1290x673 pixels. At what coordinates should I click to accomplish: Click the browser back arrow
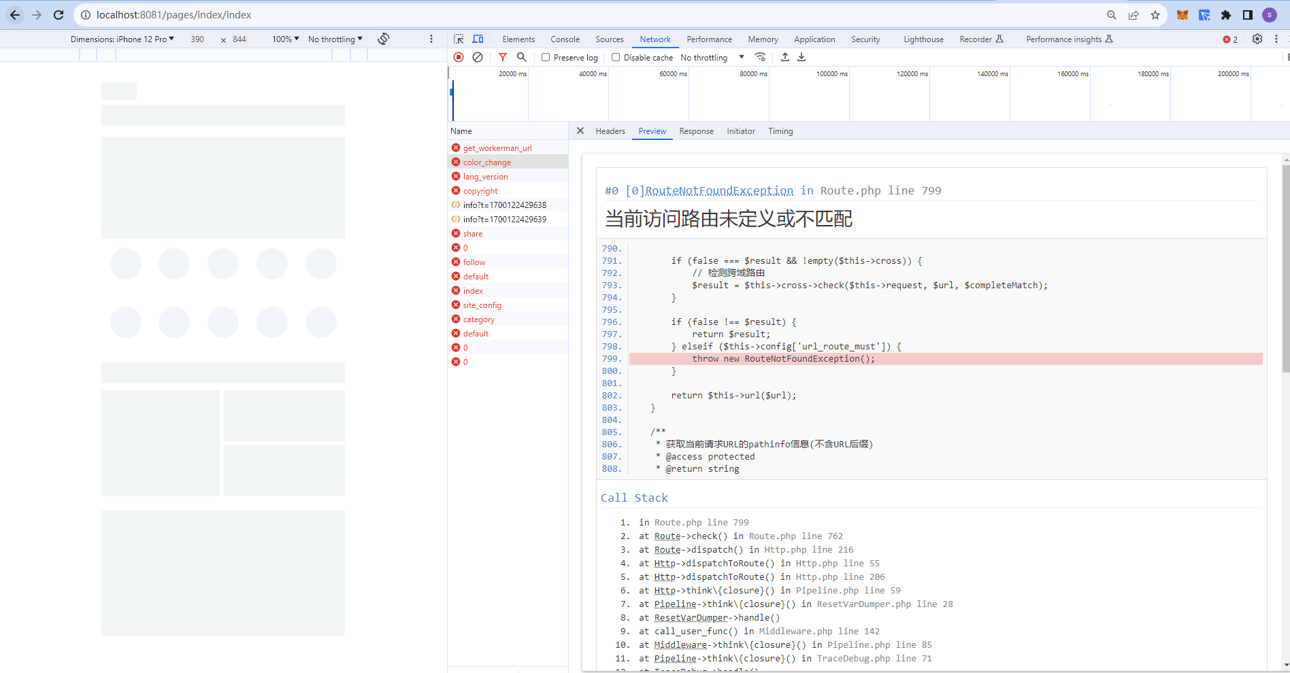[15, 15]
